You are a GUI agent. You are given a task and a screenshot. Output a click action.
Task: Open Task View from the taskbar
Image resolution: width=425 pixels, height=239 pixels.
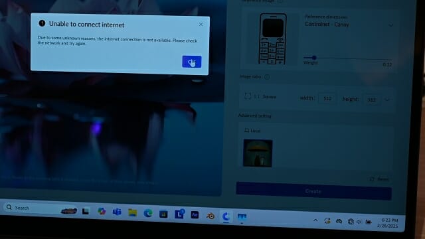(86, 211)
